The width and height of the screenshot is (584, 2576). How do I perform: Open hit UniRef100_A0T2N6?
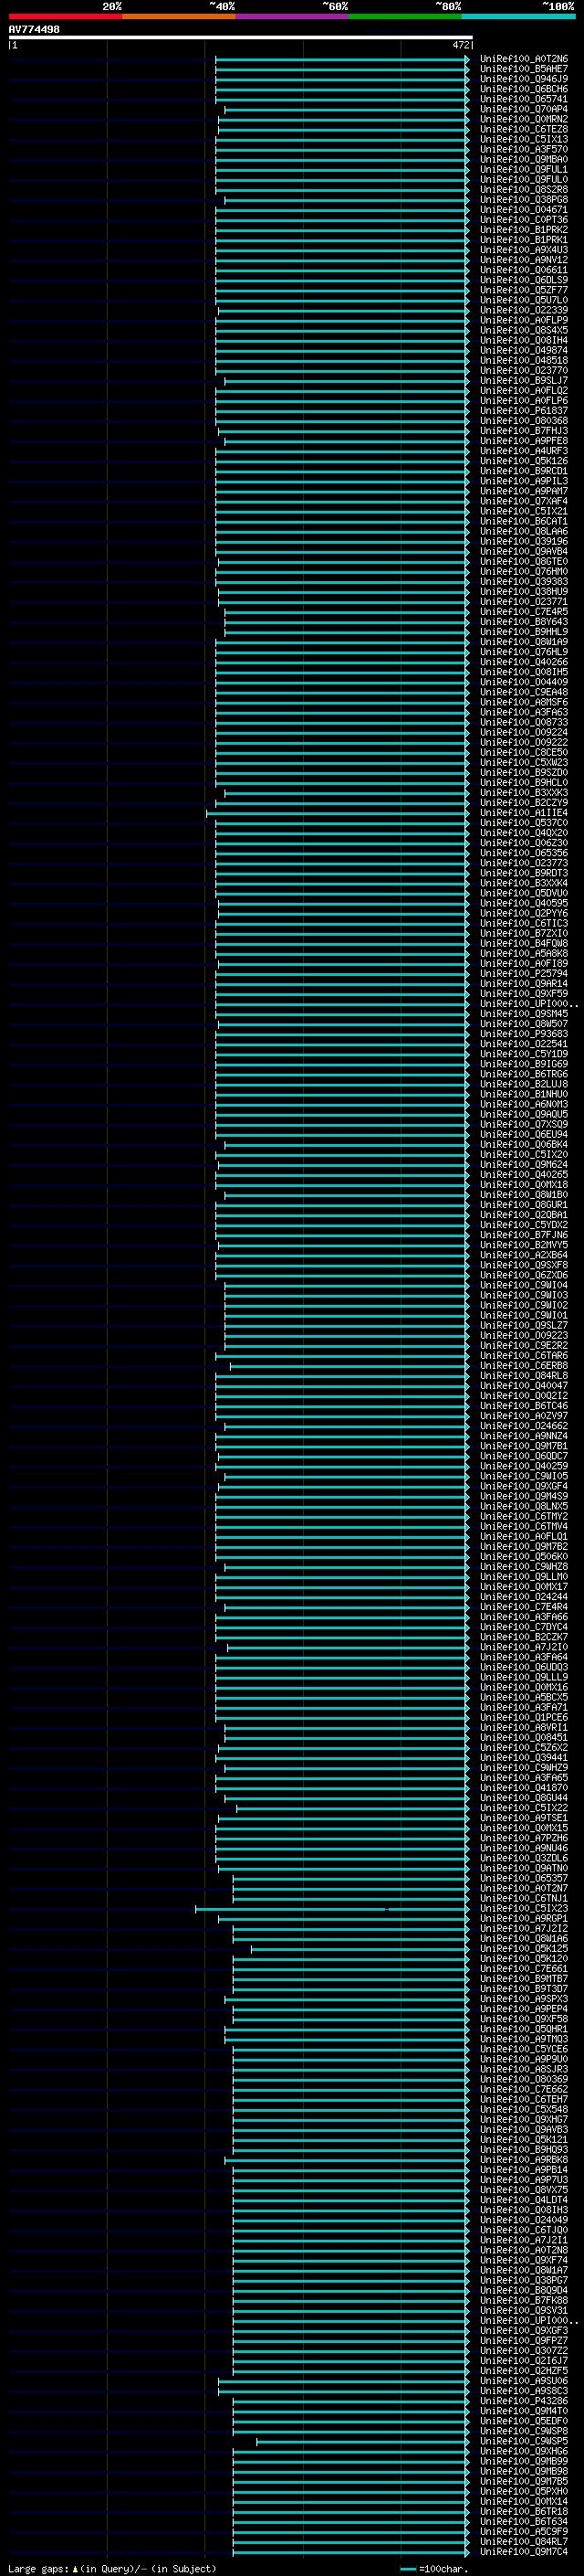click(524, 60)
